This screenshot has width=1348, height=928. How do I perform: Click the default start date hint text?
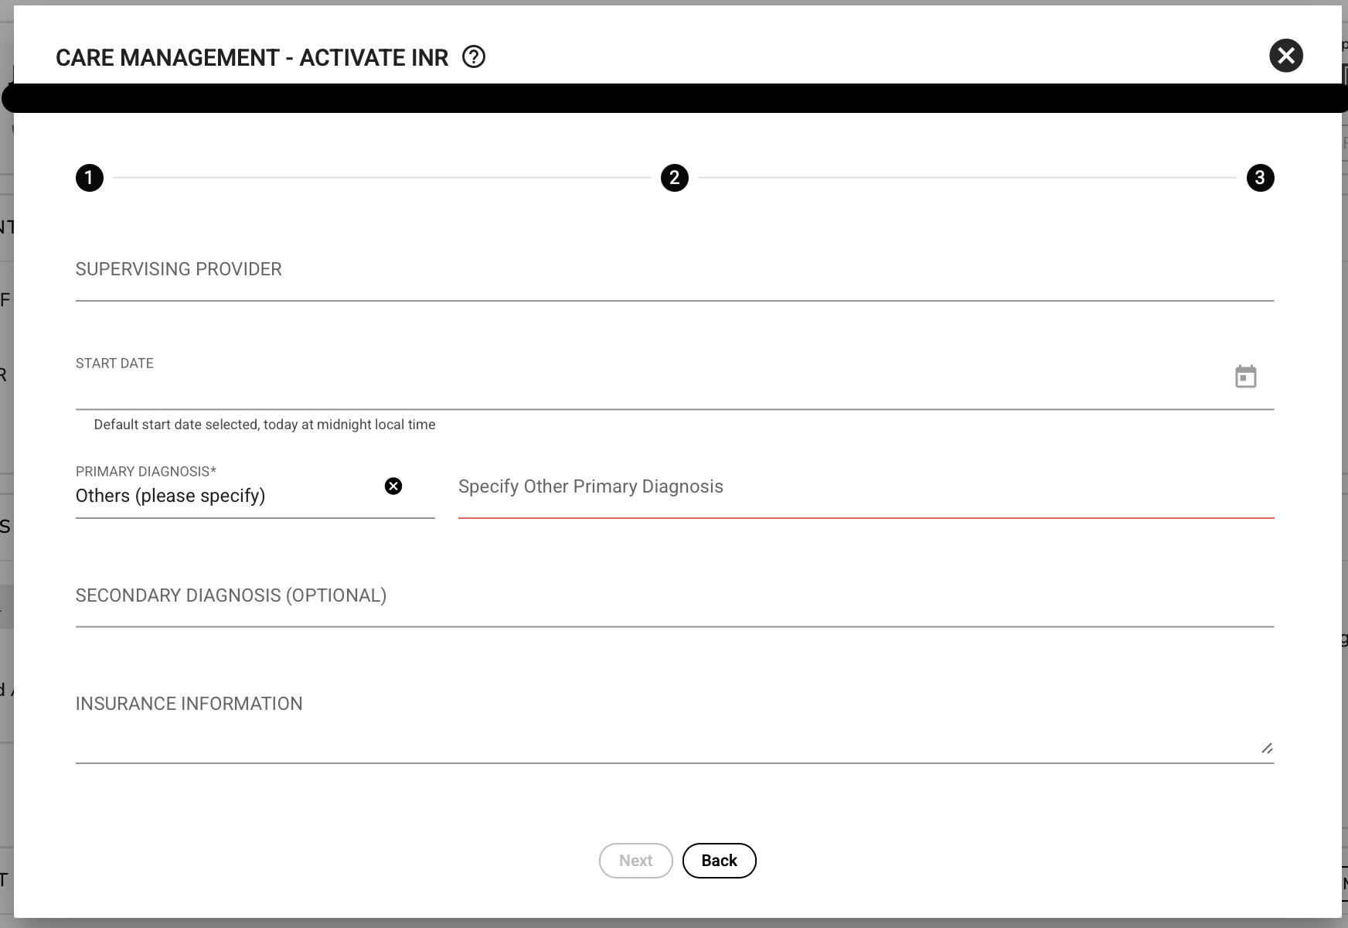(x=264, y=425)
